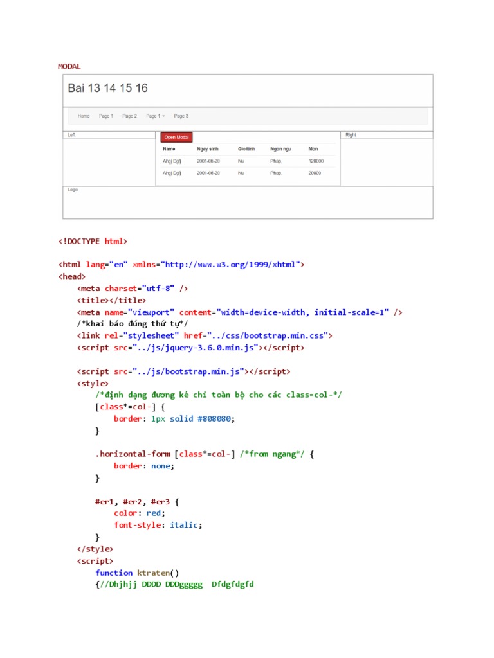Viewport: 494px width, 658px height.
Task: Click the meta viewport line
Action: (239, 312)
